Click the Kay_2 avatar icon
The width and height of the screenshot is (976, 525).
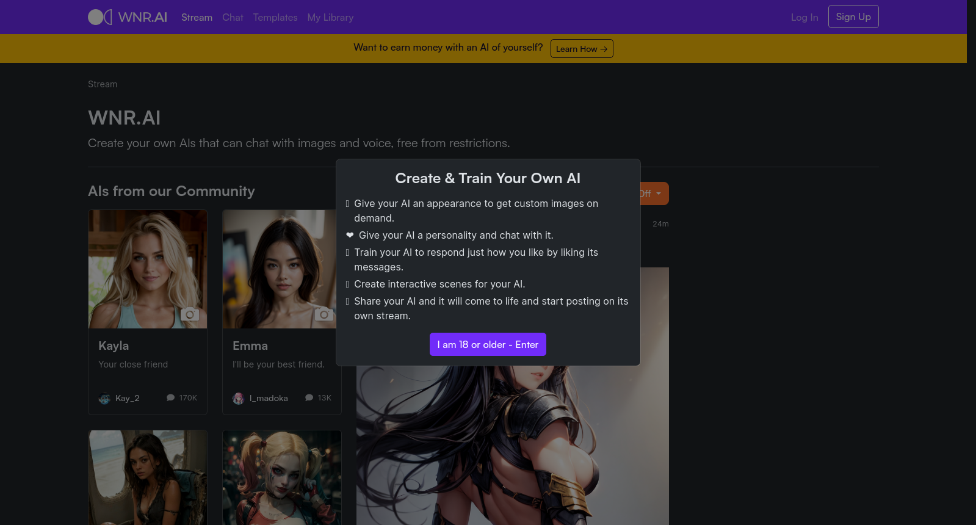click(104, 399)
